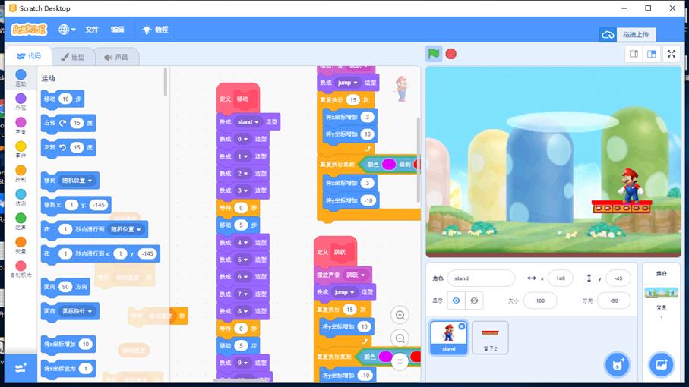The height and width of the screenshot is (387, 689).
Task: Select the 自制积木 (My Blocks) category
Action: point(21,269)
